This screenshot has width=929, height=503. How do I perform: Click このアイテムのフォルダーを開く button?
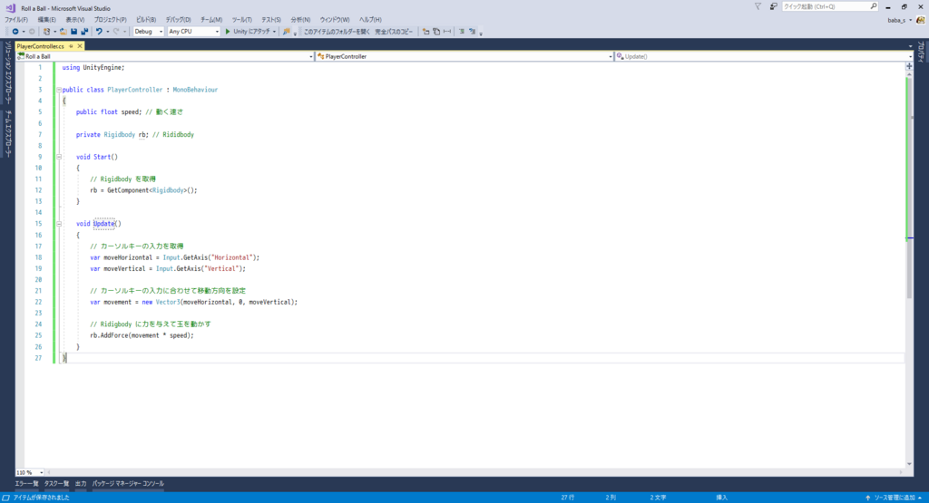pos(337,32)
